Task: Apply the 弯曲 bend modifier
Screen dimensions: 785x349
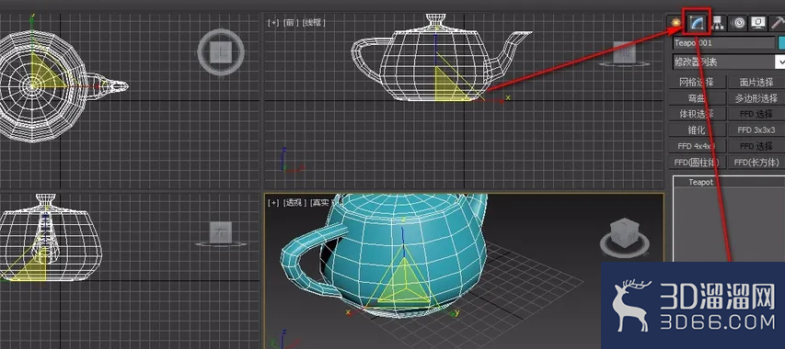Action: (x=697, y=98)
